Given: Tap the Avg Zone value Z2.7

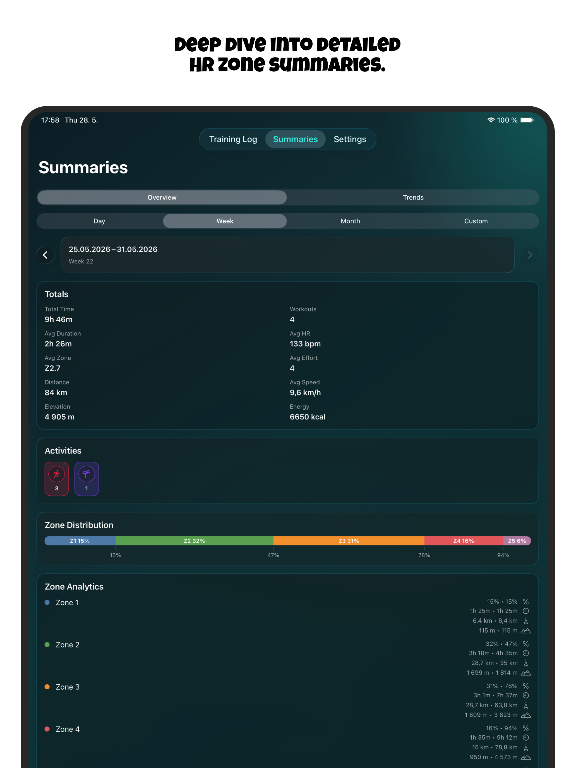Looking at the screenshot, I should point(52,368).
